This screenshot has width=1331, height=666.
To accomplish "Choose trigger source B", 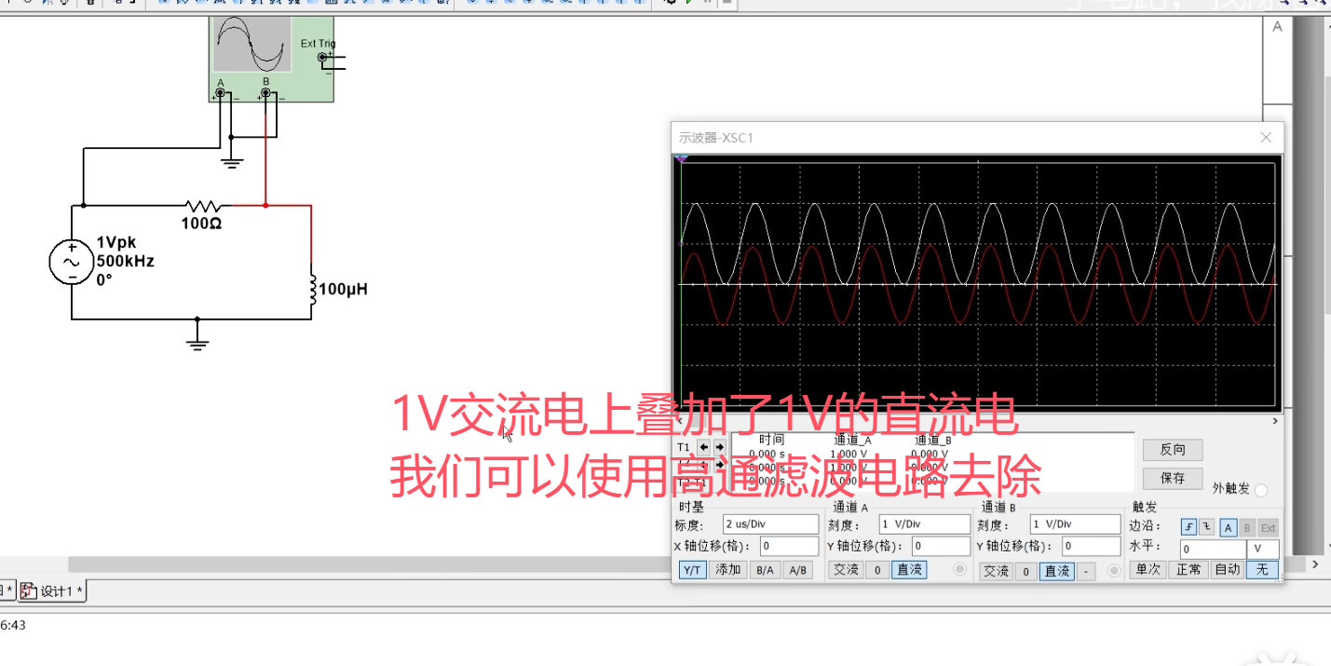I will [x=1248, y=527].
